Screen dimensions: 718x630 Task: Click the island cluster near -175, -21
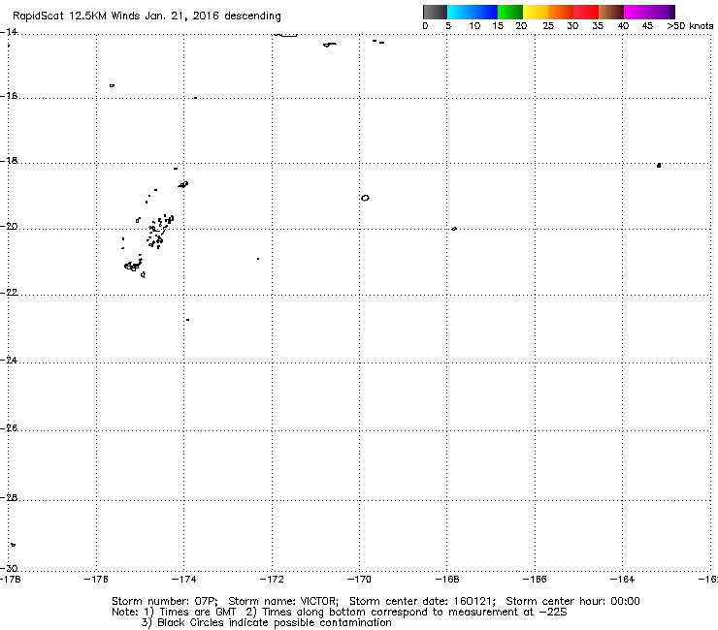133,266
